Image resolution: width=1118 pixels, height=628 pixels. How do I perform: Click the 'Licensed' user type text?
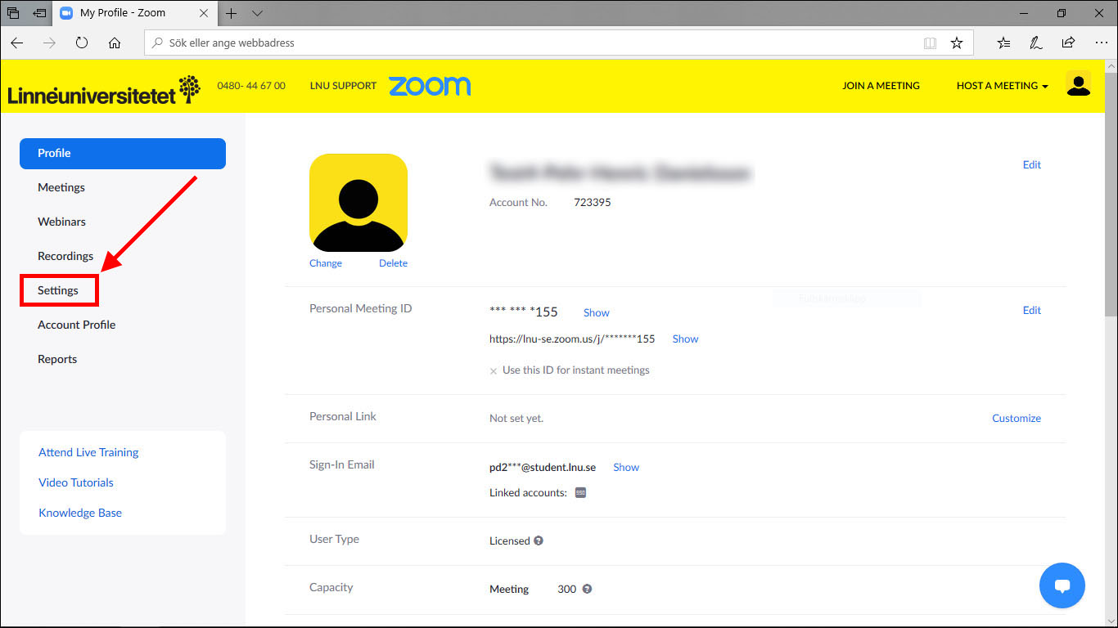pyautogui.click(x=510, y=541)
